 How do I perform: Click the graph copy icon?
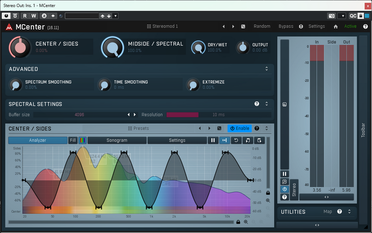coord(248,140)
